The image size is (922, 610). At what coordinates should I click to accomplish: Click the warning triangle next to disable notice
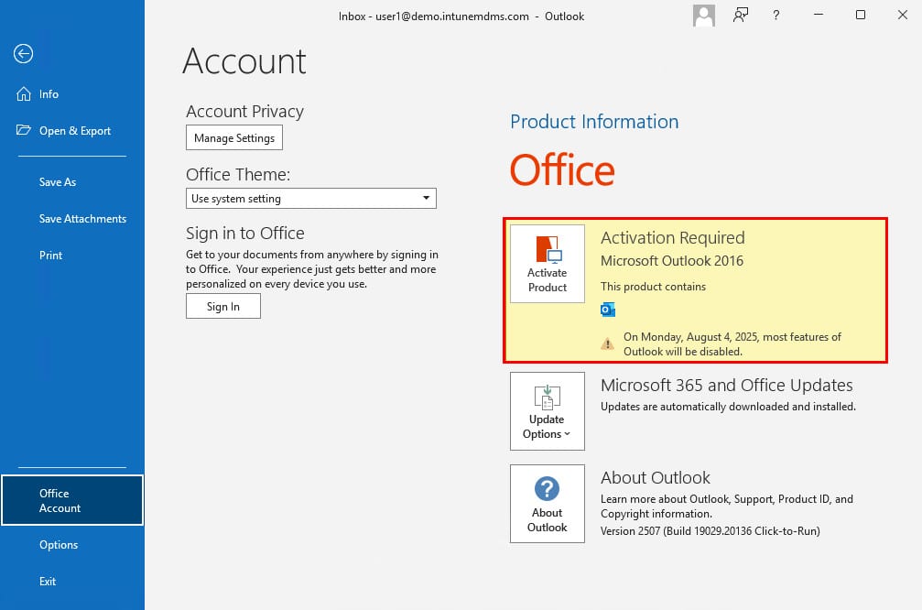click(x=607, y=343)
